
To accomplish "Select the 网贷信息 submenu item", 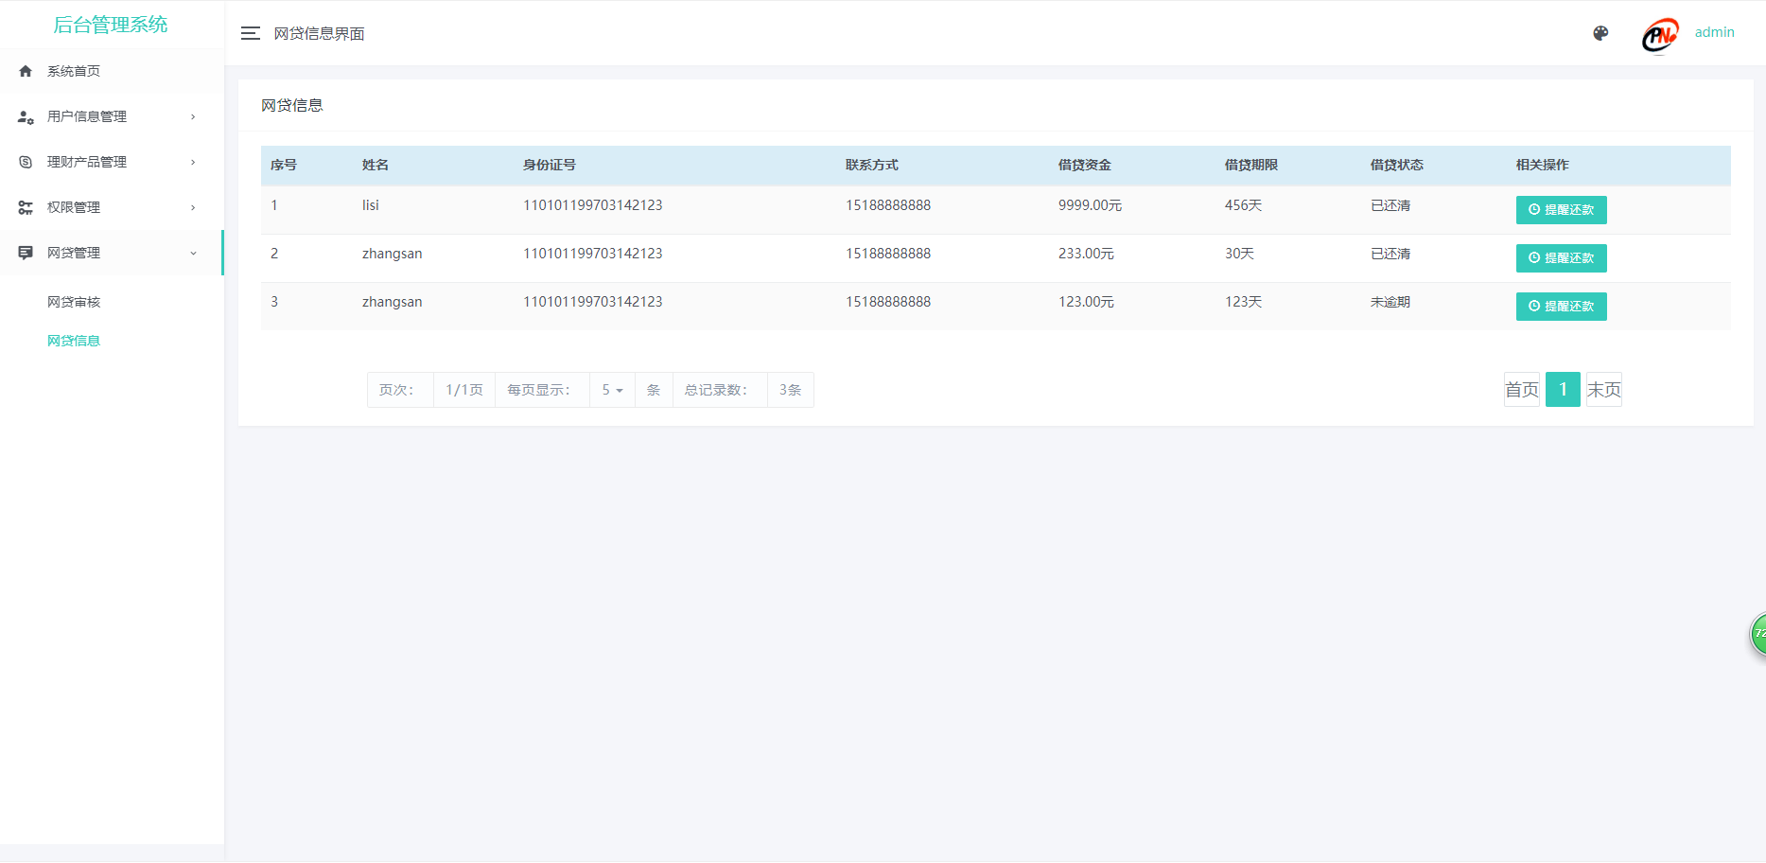I will point(74,341).
